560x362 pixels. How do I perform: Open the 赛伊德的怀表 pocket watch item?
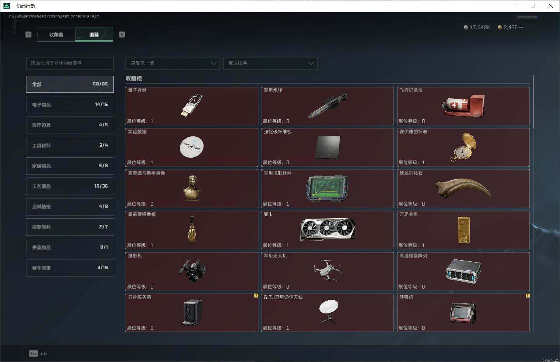[463, 147]
